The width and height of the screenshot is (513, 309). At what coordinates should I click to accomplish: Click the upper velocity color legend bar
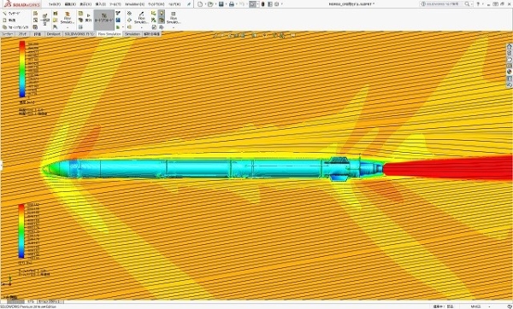(x=22, y=69)
